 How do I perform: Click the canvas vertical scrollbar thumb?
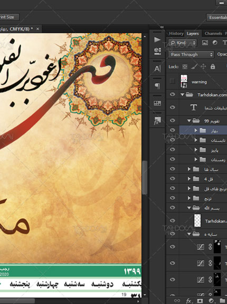145,177
